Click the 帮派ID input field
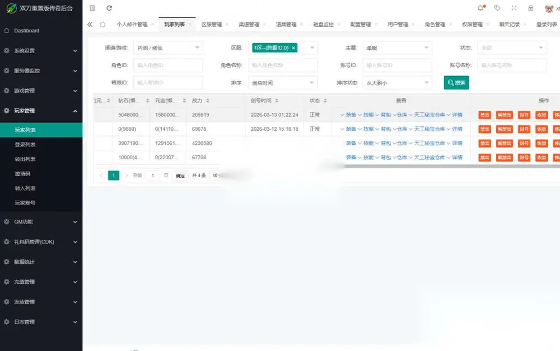Image resolution: width=560 pixels, height=351 pixels. pos(168,83)
